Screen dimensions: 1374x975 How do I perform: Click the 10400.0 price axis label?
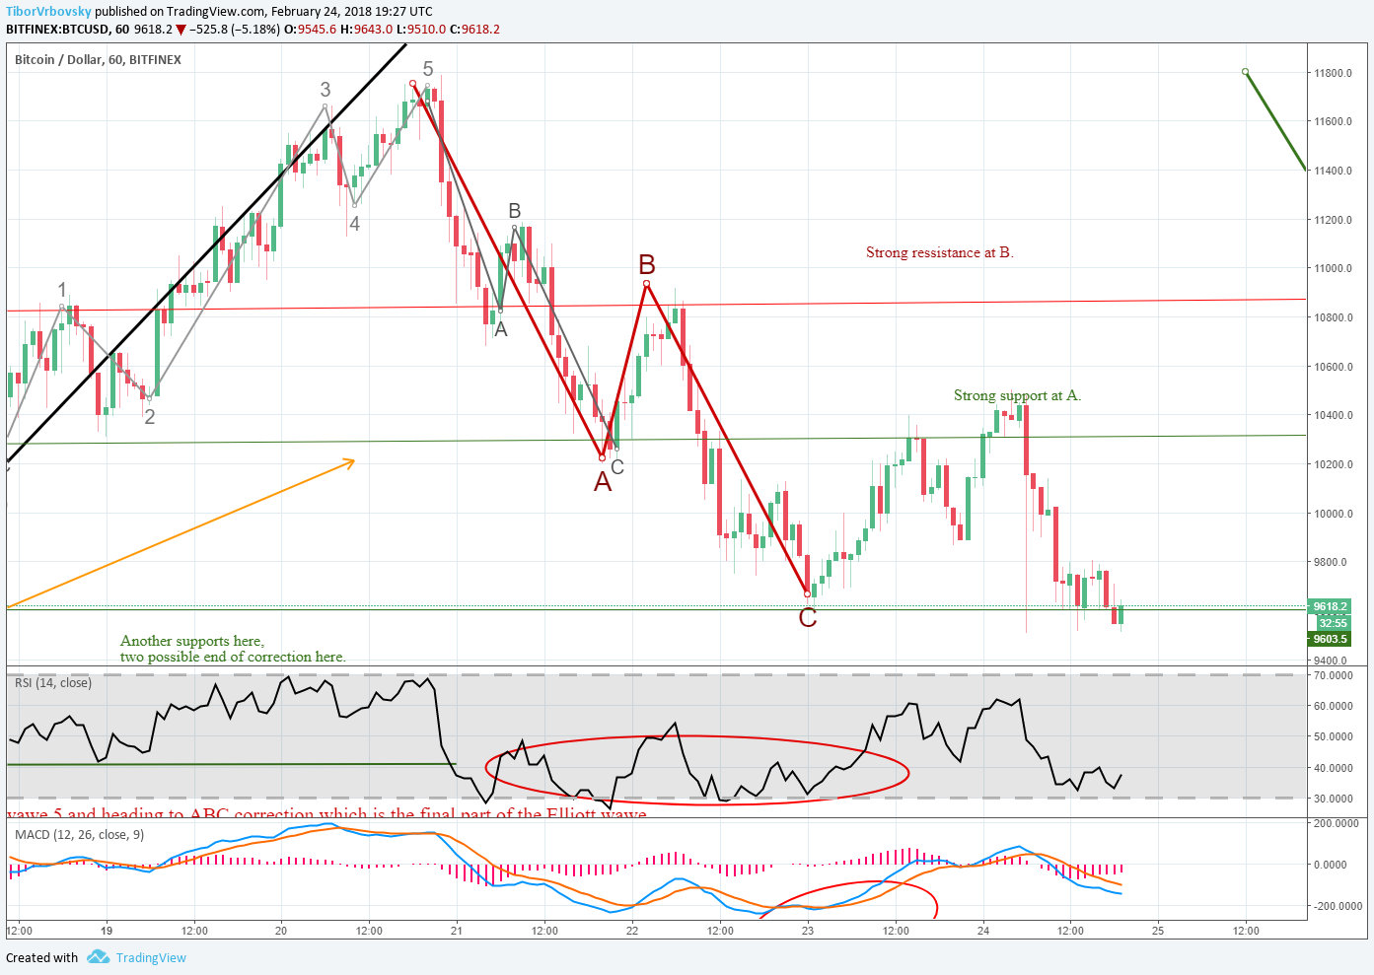(1333, 415)
